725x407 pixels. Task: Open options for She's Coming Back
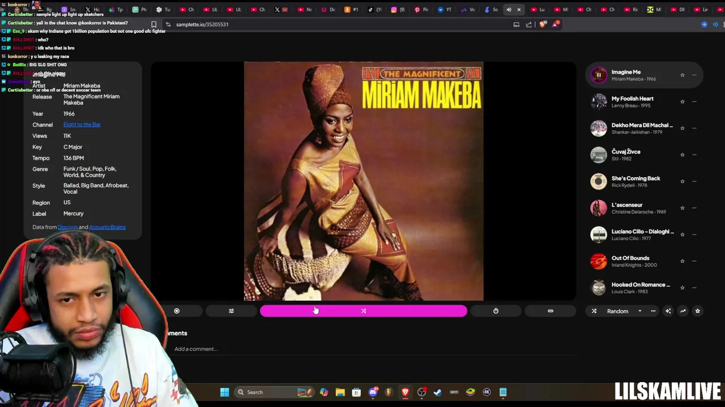(694, 181)
